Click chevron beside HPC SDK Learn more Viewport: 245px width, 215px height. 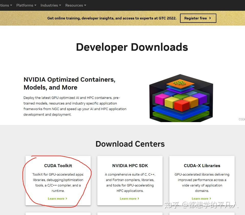tap(138, 198)
